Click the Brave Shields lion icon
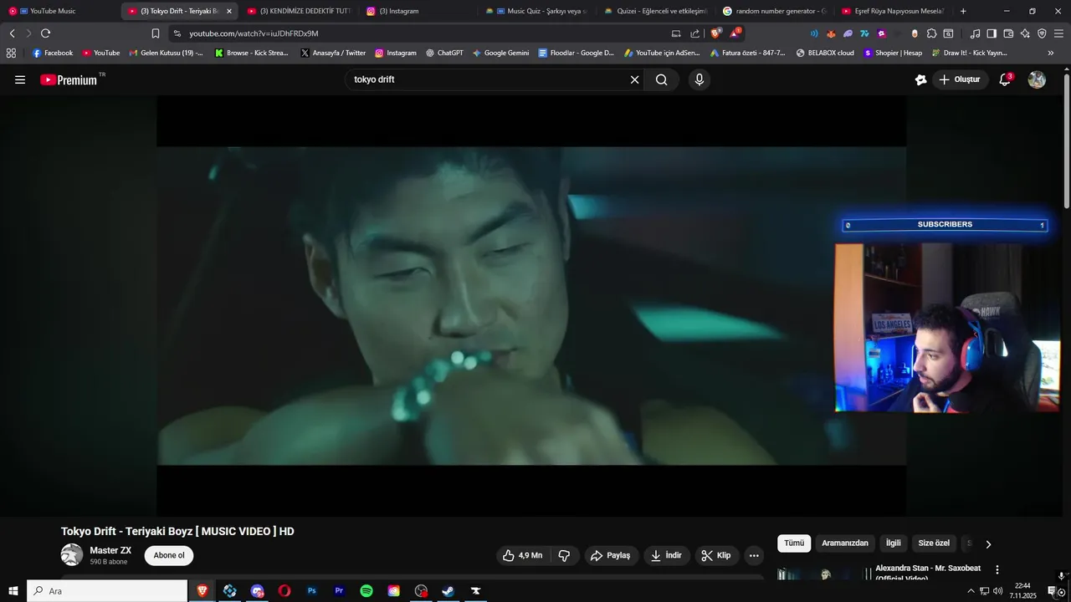This screenshot has height=602, width=1071. tap(715, 33)
